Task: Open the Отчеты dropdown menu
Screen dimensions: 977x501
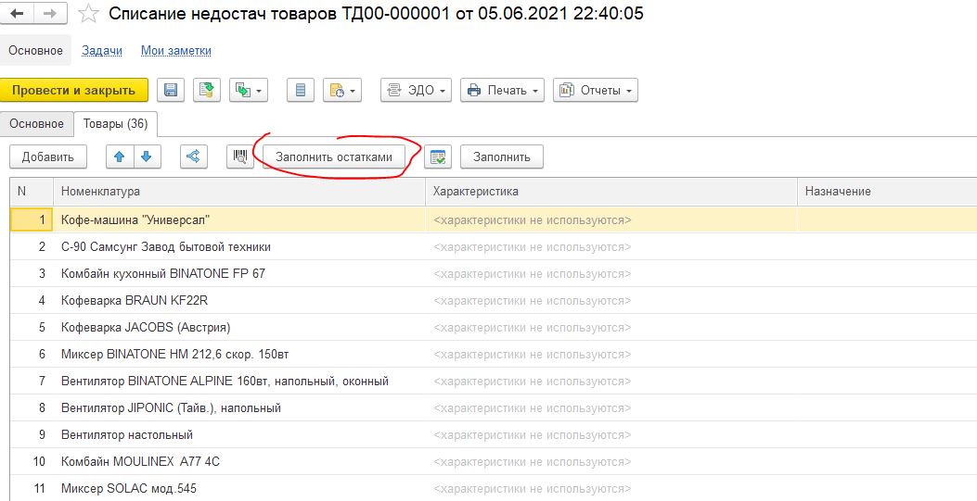Action: [595, 90]
